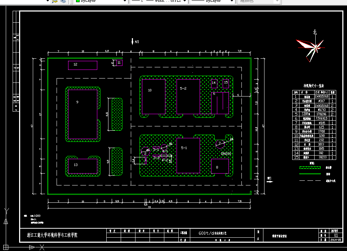This screenshot has width=347, height=251.
Task: Open the color control ByLayer dropdown with green swatch
Action: tap(101, 1)
